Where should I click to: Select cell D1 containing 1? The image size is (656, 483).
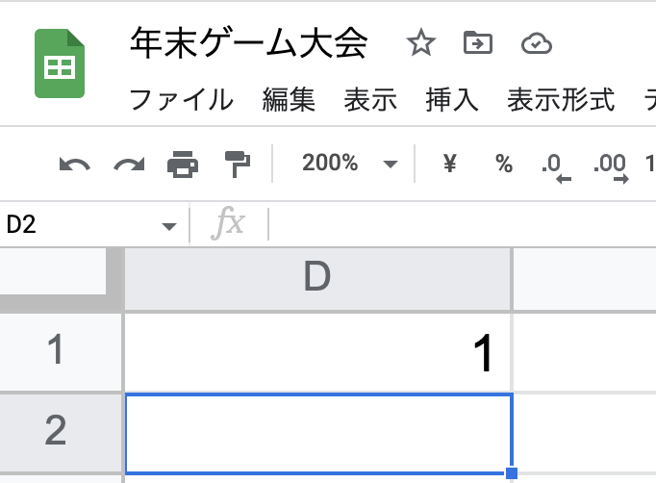pos(318,352)
